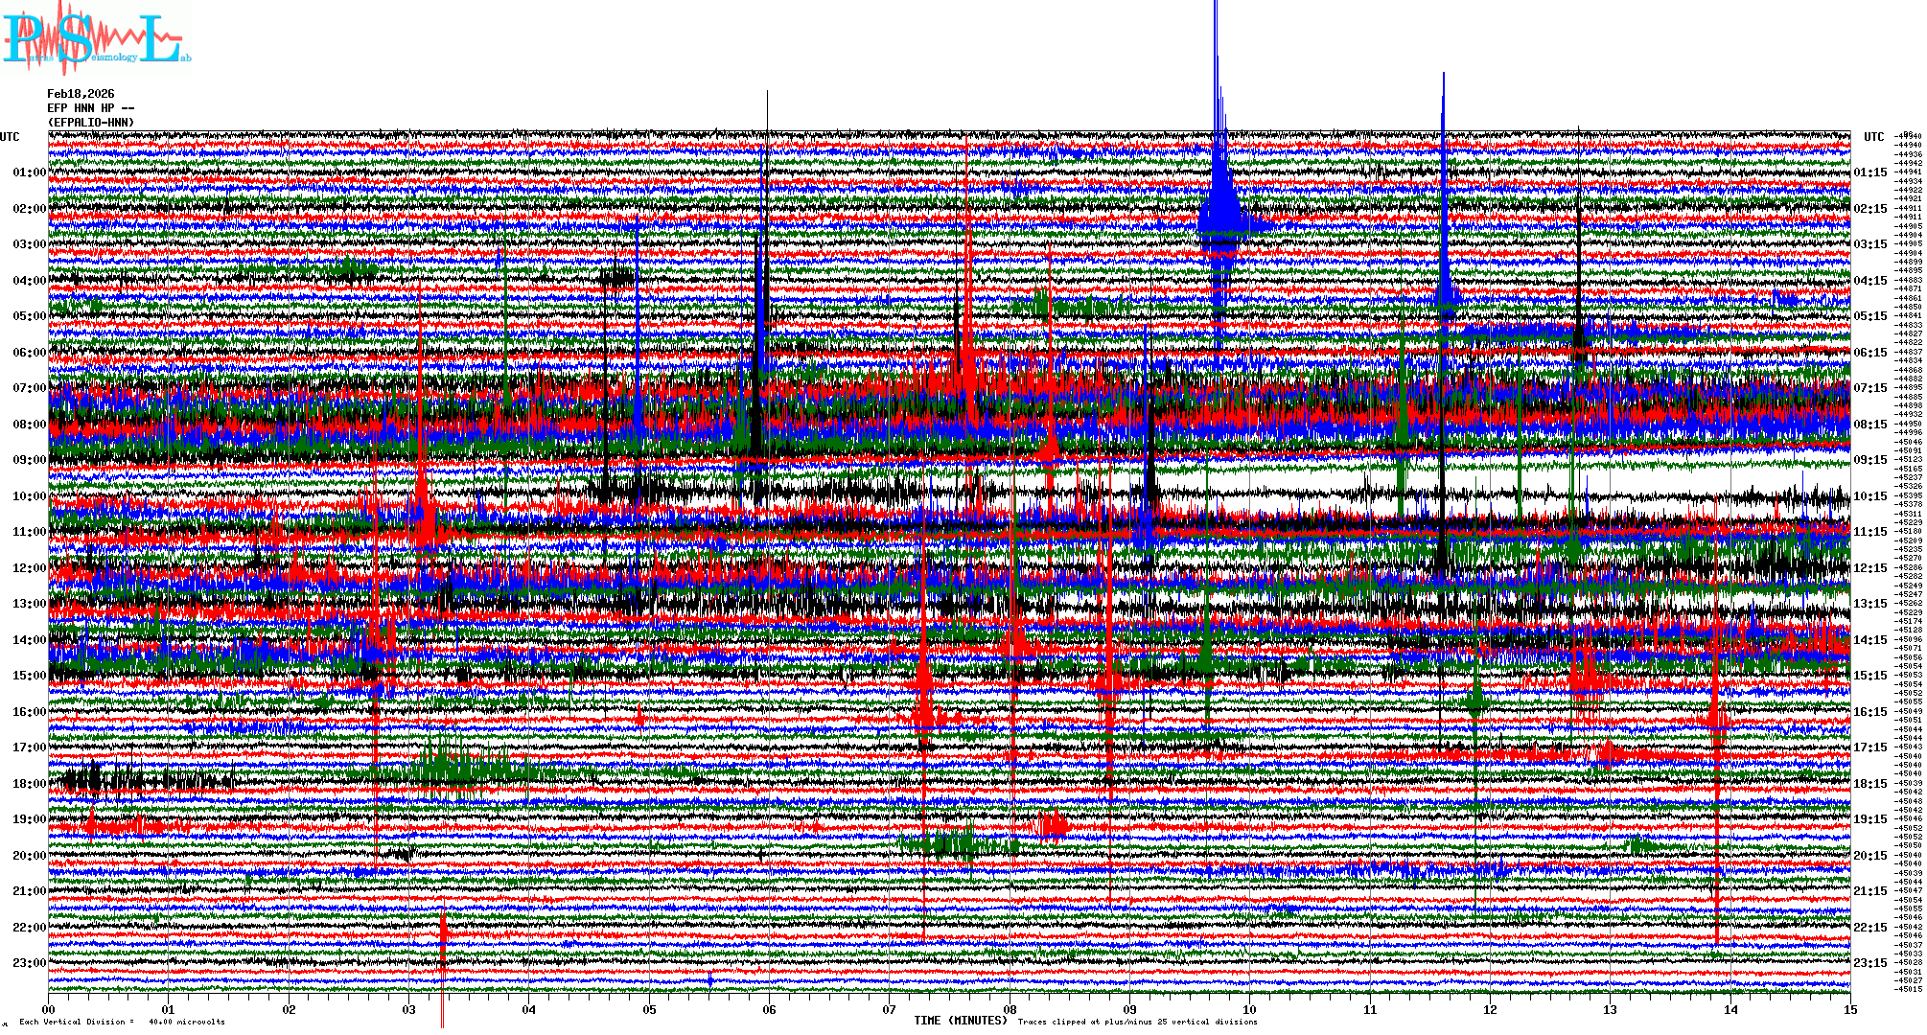Click the Each Vertical Division microvolts note
The width and height of the screenshot is (1927, 1035).
click(x=122, y=1022)
